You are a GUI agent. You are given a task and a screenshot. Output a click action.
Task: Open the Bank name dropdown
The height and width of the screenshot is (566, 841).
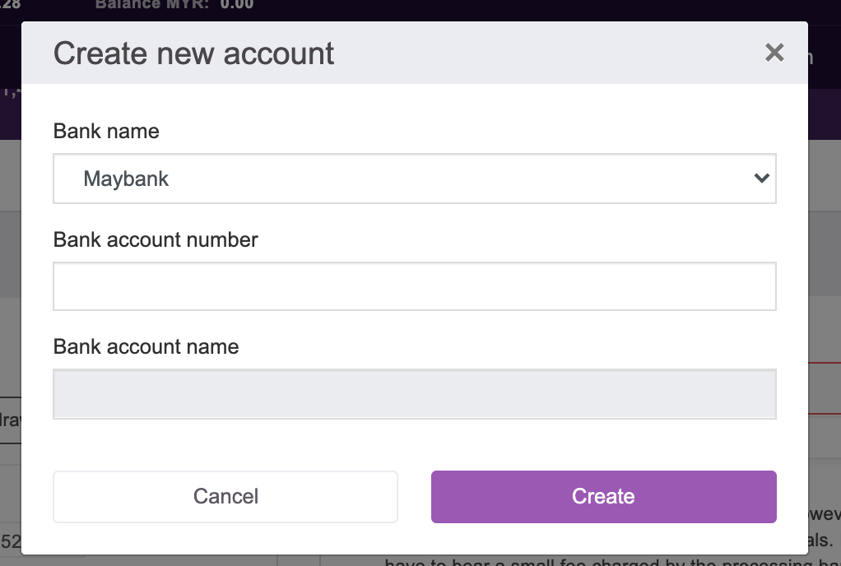tap(414, 179)
